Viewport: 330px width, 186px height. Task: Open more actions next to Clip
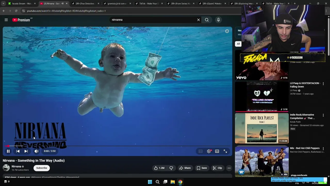click(229, 168)
